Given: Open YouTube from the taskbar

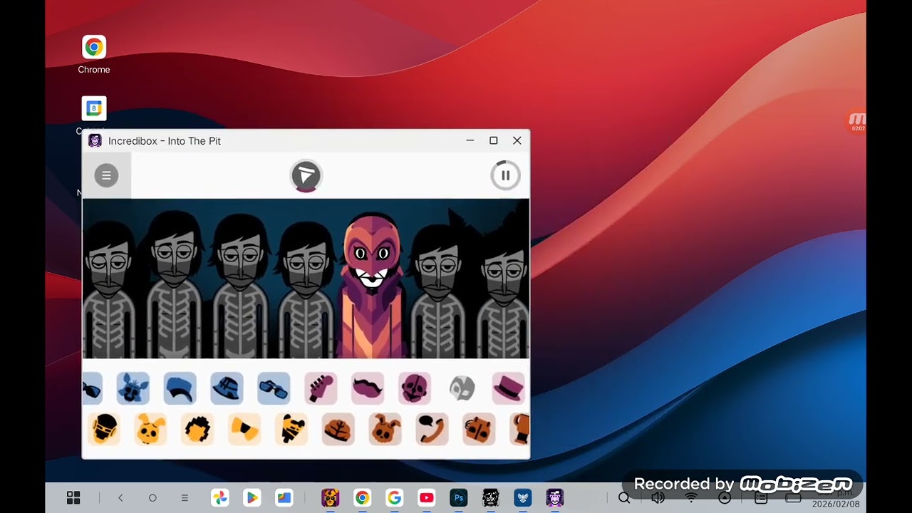Looking at the screenshot, I should point(427,498).
